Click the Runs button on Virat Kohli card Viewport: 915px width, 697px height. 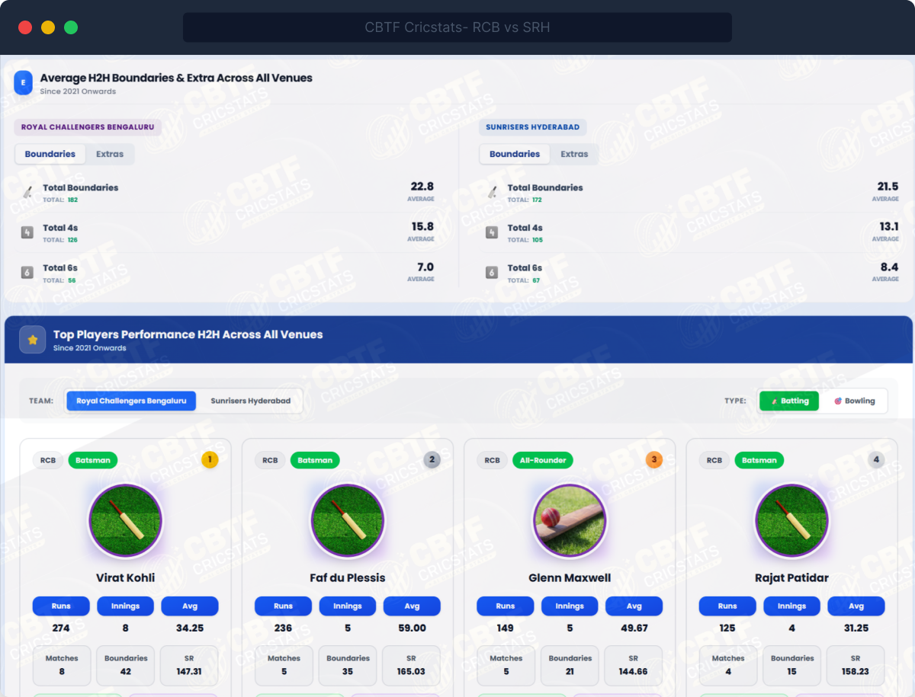click(x=61, y=606)
